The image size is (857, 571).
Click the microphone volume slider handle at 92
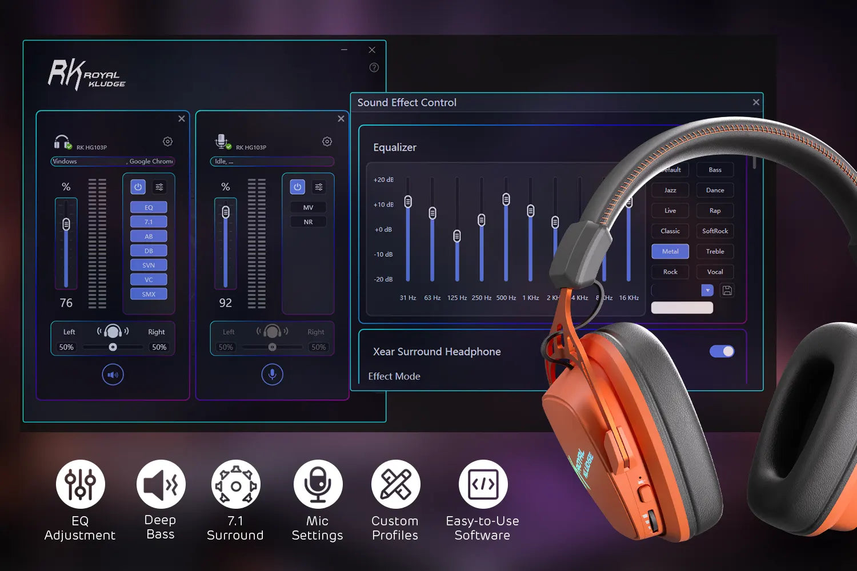pyautogui.click(x=226, y=212)
